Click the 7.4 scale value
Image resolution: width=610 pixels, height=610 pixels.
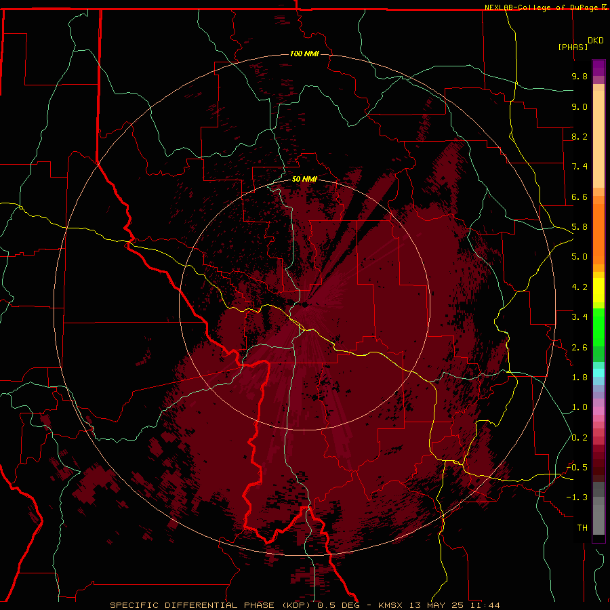pyautogui.click(x=579, y=167)
